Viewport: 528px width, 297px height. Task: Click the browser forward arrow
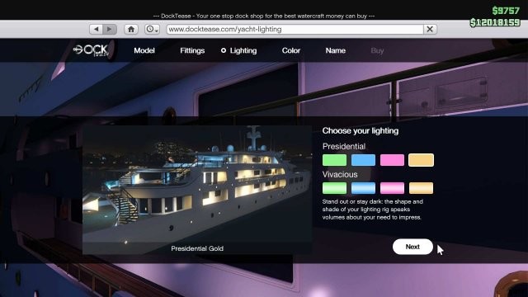(110, 30)
